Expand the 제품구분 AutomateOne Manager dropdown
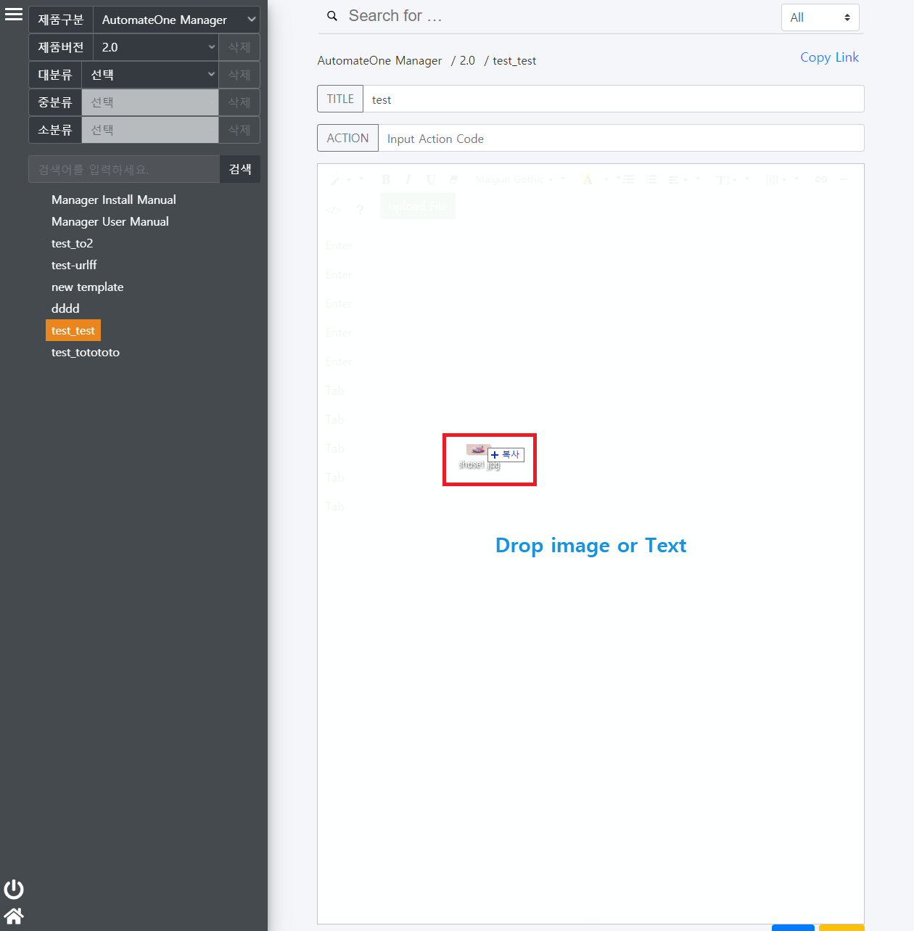This screenshot has height=931, width=914. coord(176,20)
